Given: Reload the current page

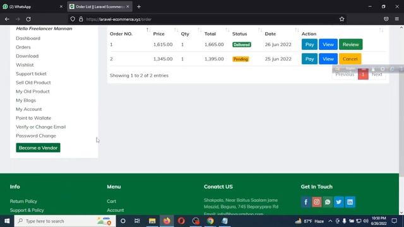Looking at the screenshot, I should click(28, 19).
